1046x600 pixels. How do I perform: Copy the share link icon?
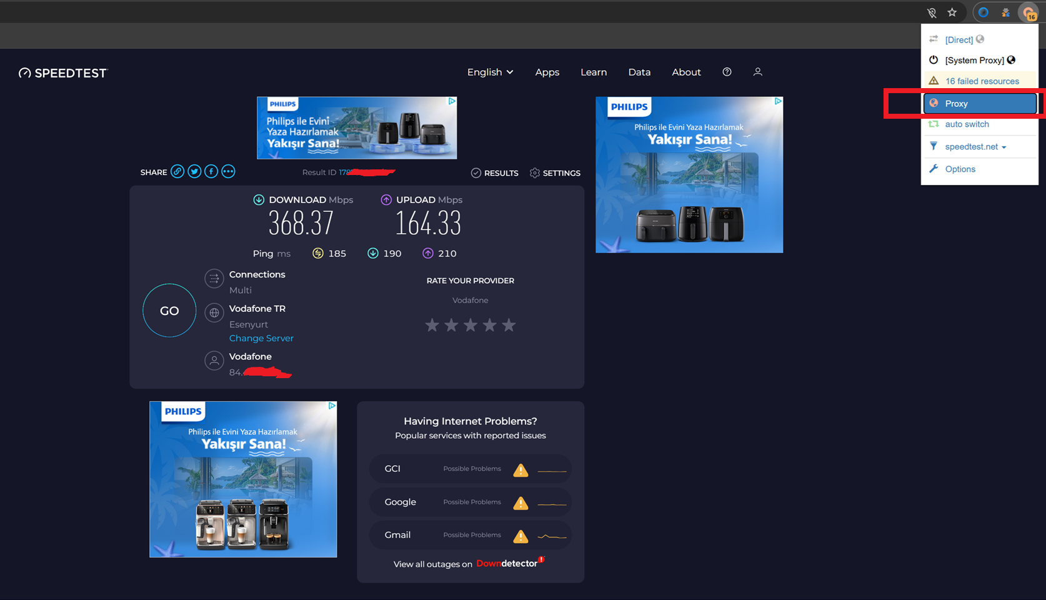[177, 171]
